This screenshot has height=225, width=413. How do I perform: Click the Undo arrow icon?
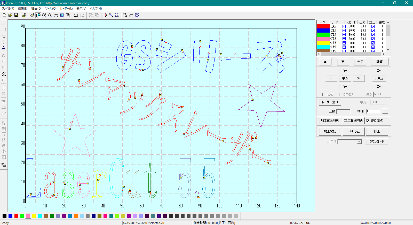(x=76, y=15)
